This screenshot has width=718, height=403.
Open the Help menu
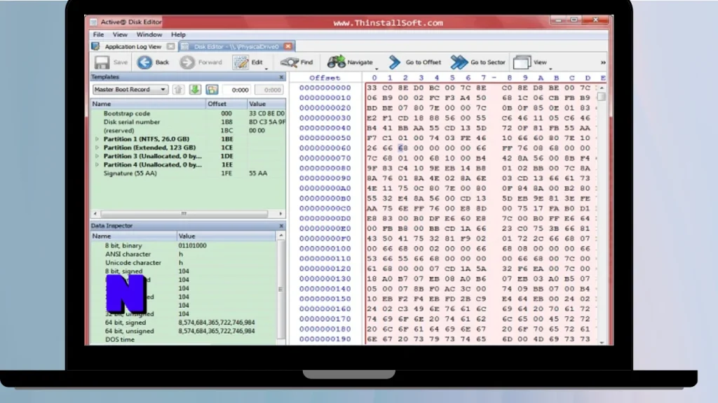(x=178, y=35)
